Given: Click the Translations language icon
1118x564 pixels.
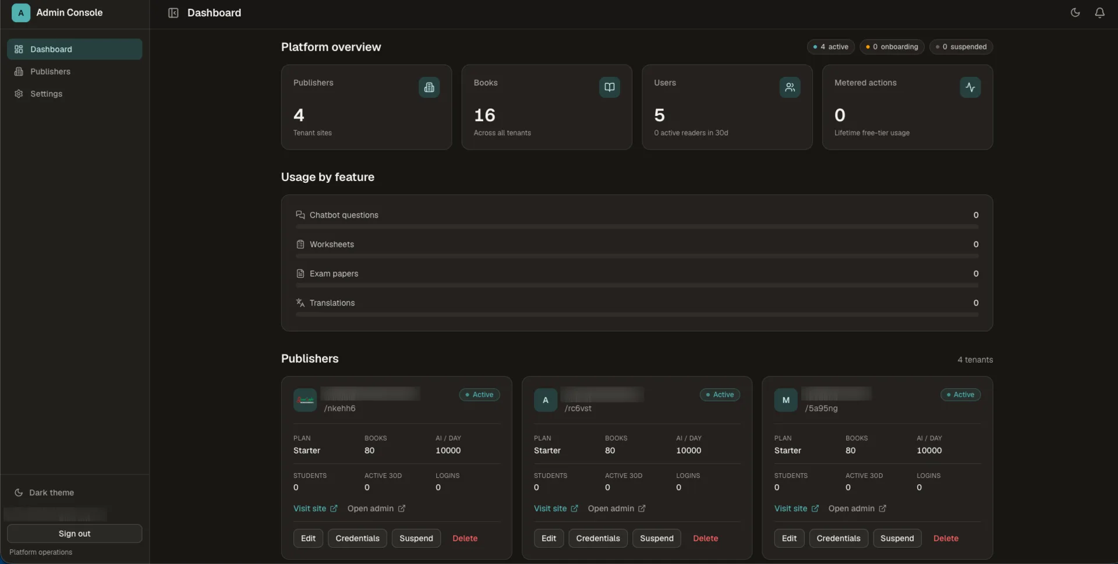Looking at the screenshot, I should [300, 303].
